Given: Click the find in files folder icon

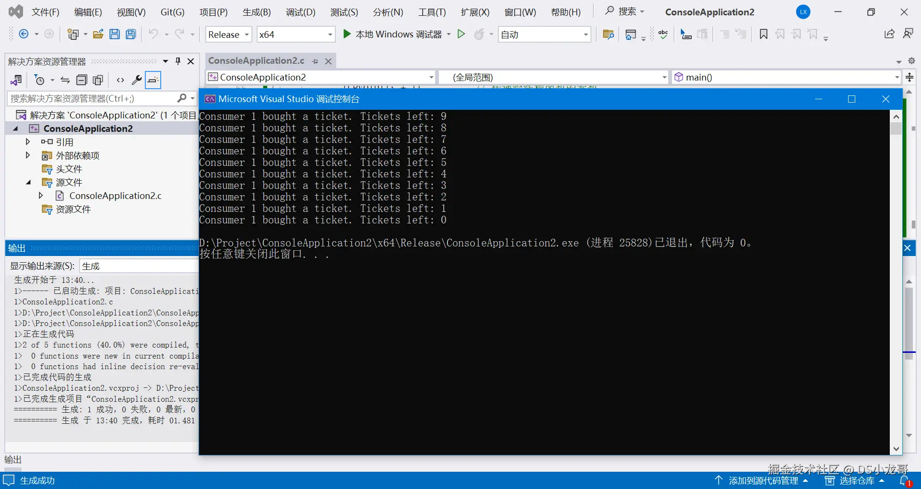Looking at the screenshot, I should (608, 34).
